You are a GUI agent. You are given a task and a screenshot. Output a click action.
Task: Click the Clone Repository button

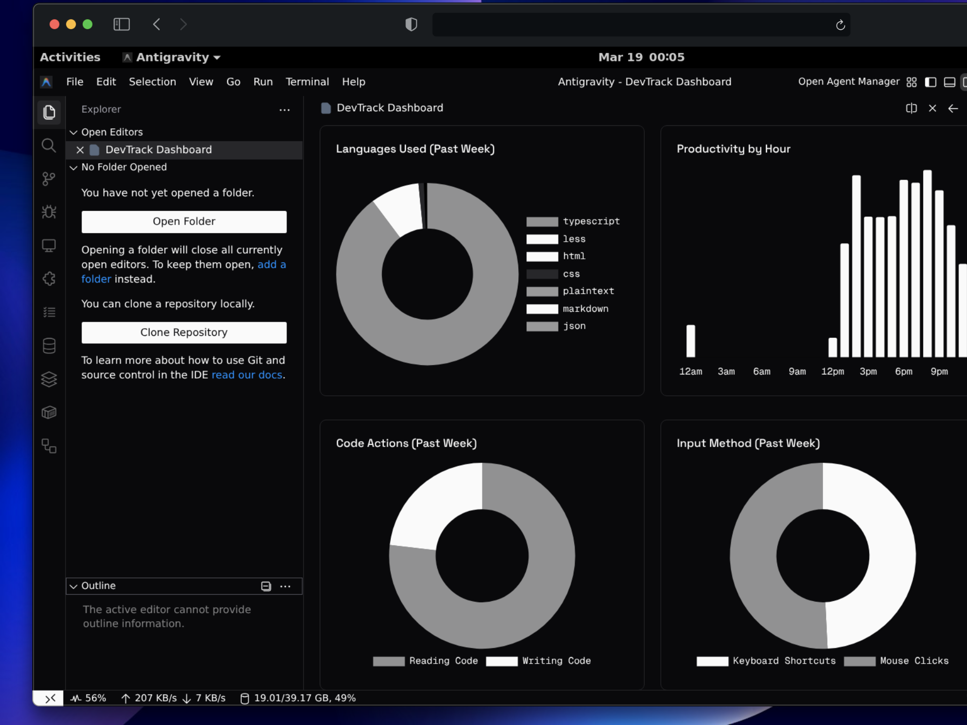[x=183, y=332]
